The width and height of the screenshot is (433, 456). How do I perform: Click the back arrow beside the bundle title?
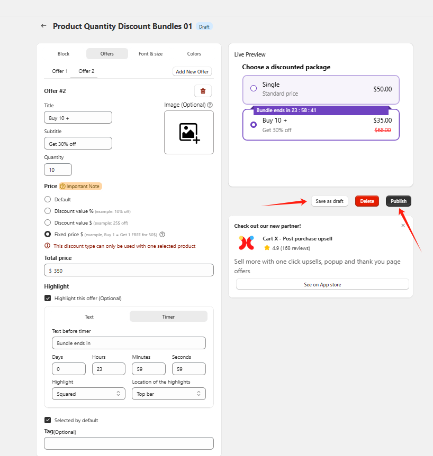(x=43, y=26)
